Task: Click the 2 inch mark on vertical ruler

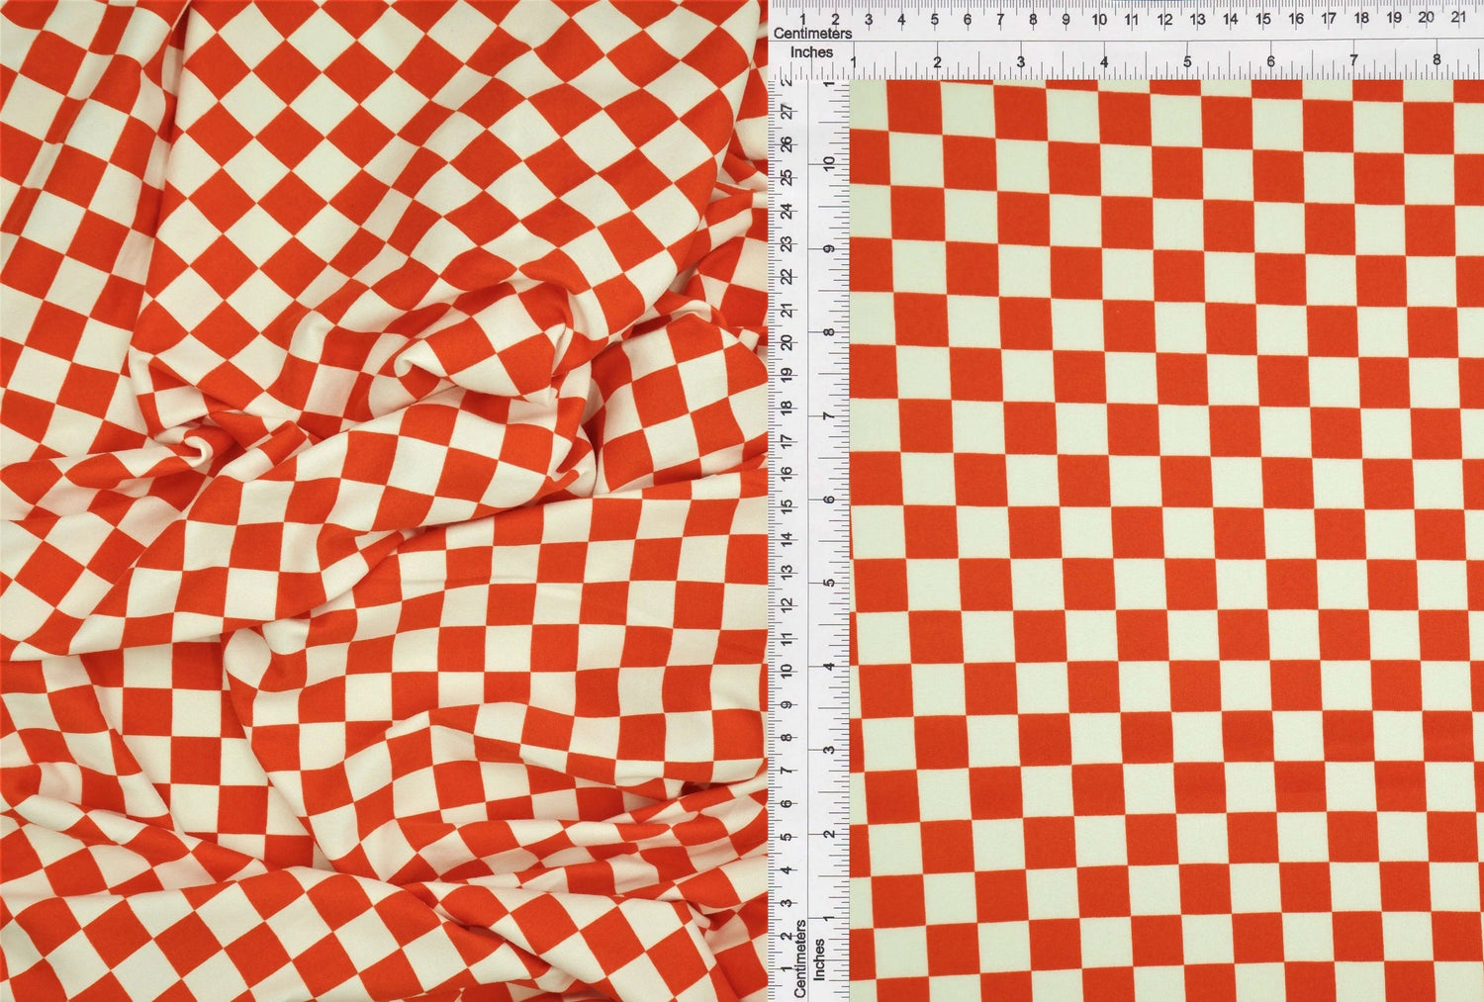Action: coord(829,833)
